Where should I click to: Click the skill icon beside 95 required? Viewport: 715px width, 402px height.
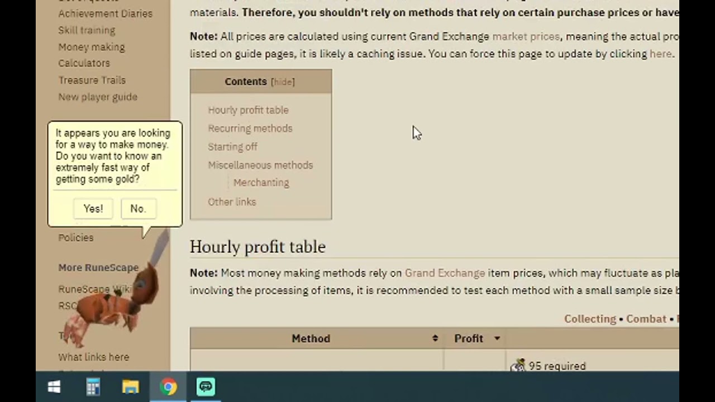(518, 366)
